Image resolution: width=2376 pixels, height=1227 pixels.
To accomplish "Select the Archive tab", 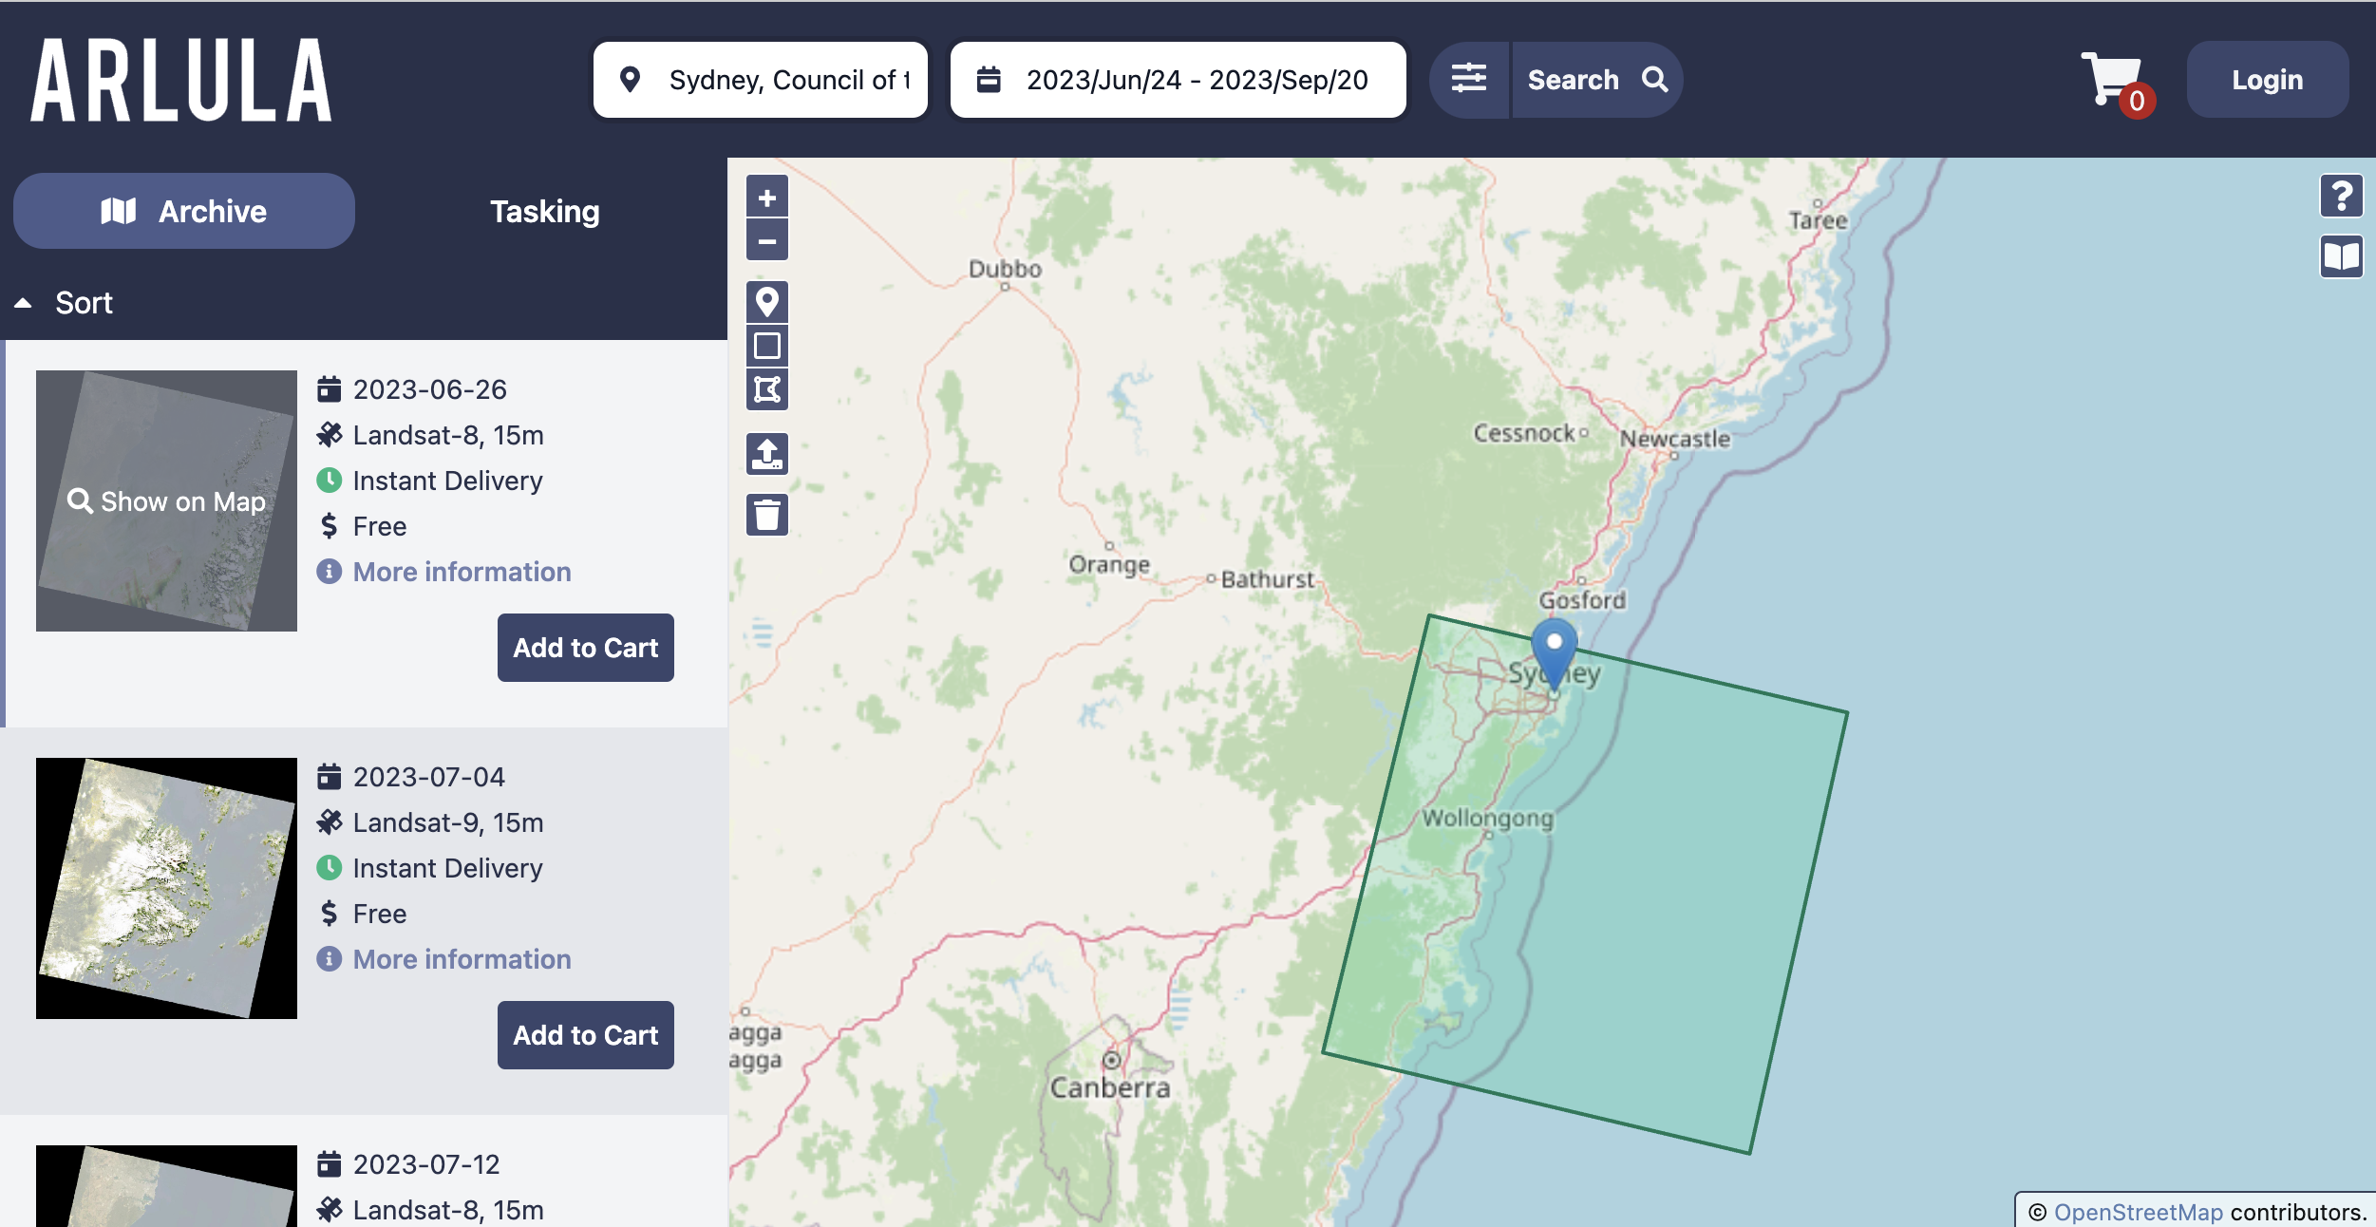I will [x=184, y=210].
